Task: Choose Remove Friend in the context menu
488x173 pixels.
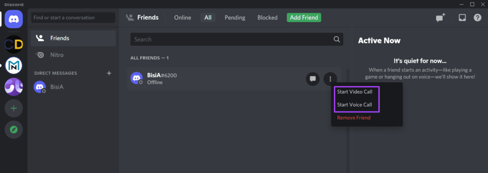Action: tap(354, 118)
